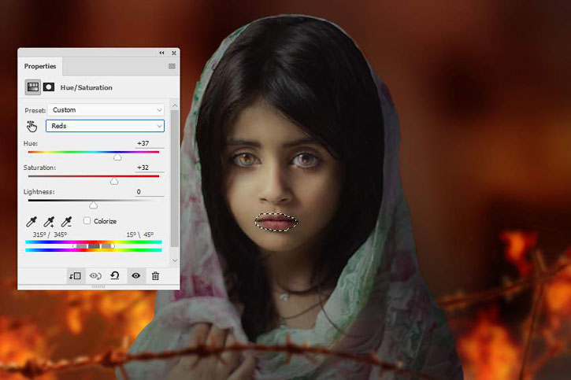Pick the eyedropper tool
571x380 pixels.
click(x=32, y=221)
